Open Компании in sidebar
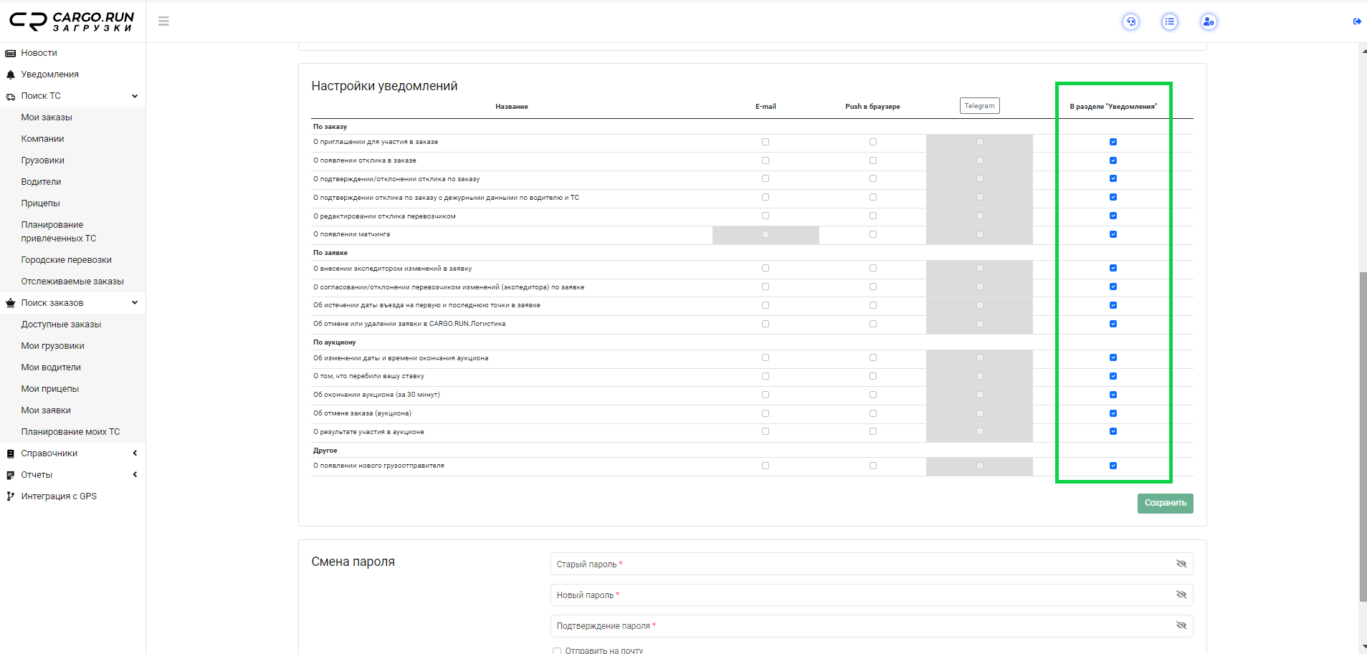The height and width of the screenshot is (654, 1367). pos(42,139)
